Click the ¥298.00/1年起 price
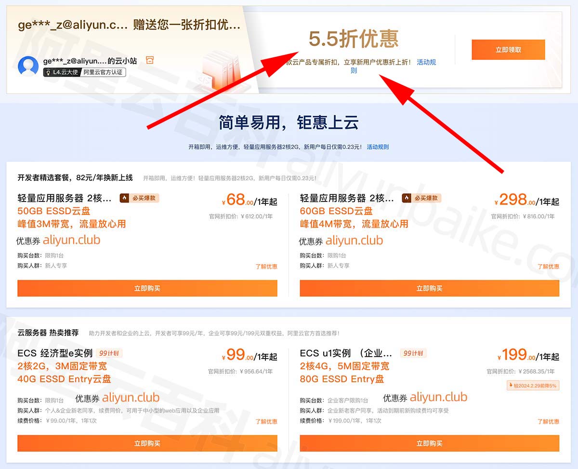The width and height of the screenshot is (578, 469). coord(526,200)
